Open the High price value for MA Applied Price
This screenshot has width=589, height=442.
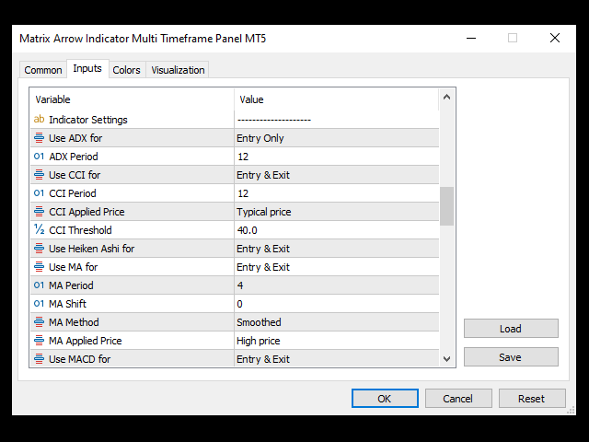(x=337, y=341)
